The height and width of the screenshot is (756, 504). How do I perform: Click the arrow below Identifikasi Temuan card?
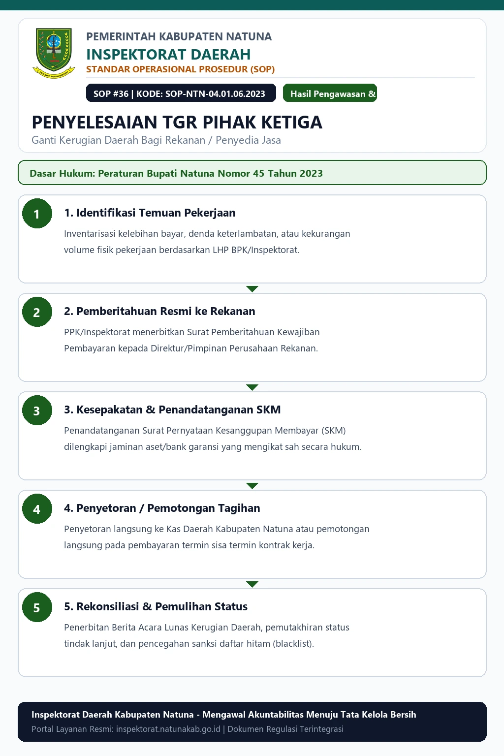click(252, 289)
